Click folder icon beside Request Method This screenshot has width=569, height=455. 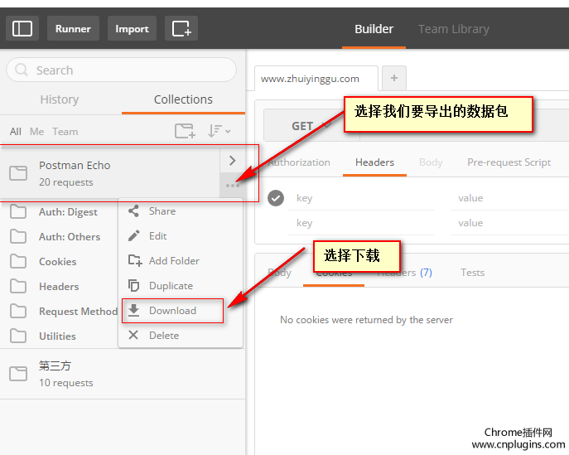18,311
